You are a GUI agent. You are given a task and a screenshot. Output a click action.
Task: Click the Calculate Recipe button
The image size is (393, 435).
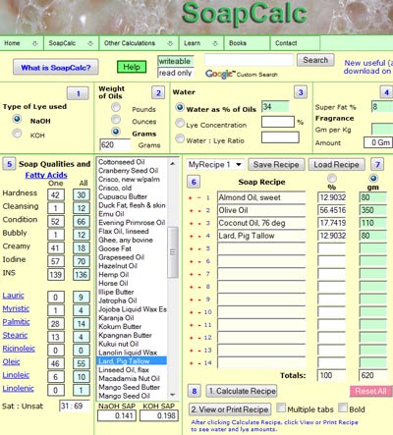pos(242,391)
